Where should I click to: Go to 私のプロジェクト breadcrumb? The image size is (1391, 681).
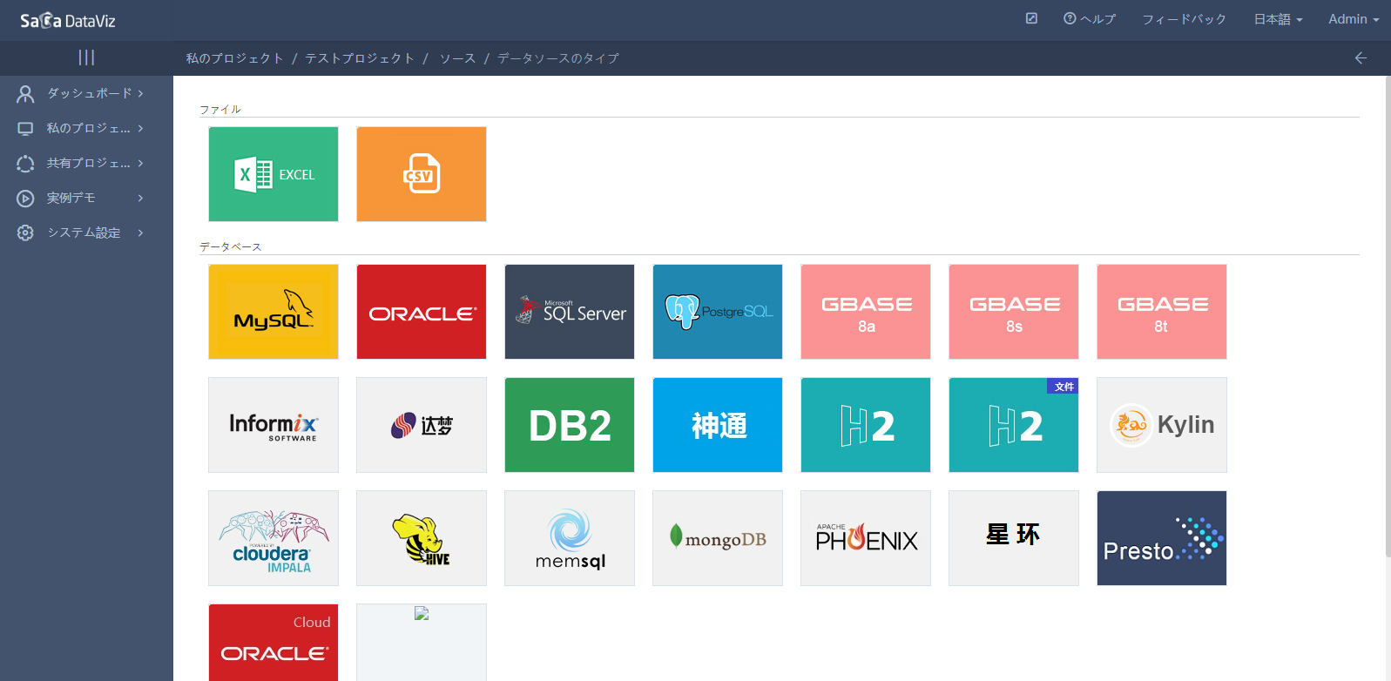235,58
